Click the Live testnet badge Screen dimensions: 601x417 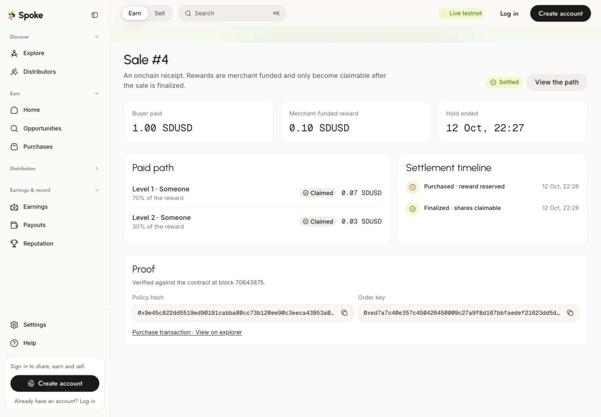point(462,13)
